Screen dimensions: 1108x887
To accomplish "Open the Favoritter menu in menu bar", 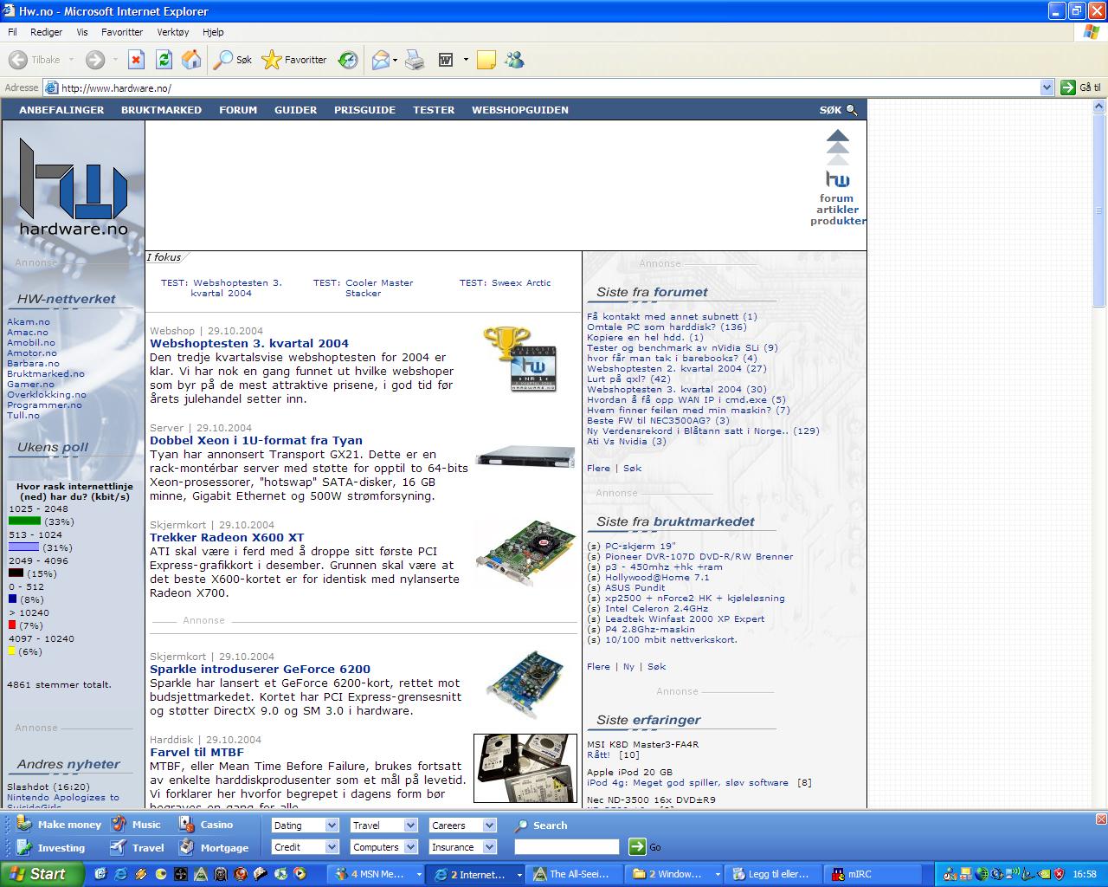I will tap(122, 32).
